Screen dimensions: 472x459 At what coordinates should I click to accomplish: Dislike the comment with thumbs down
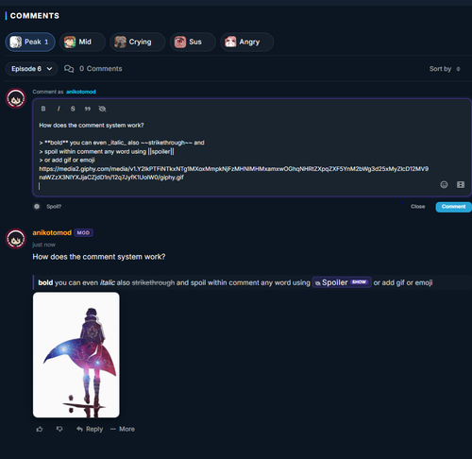[59, 429]
